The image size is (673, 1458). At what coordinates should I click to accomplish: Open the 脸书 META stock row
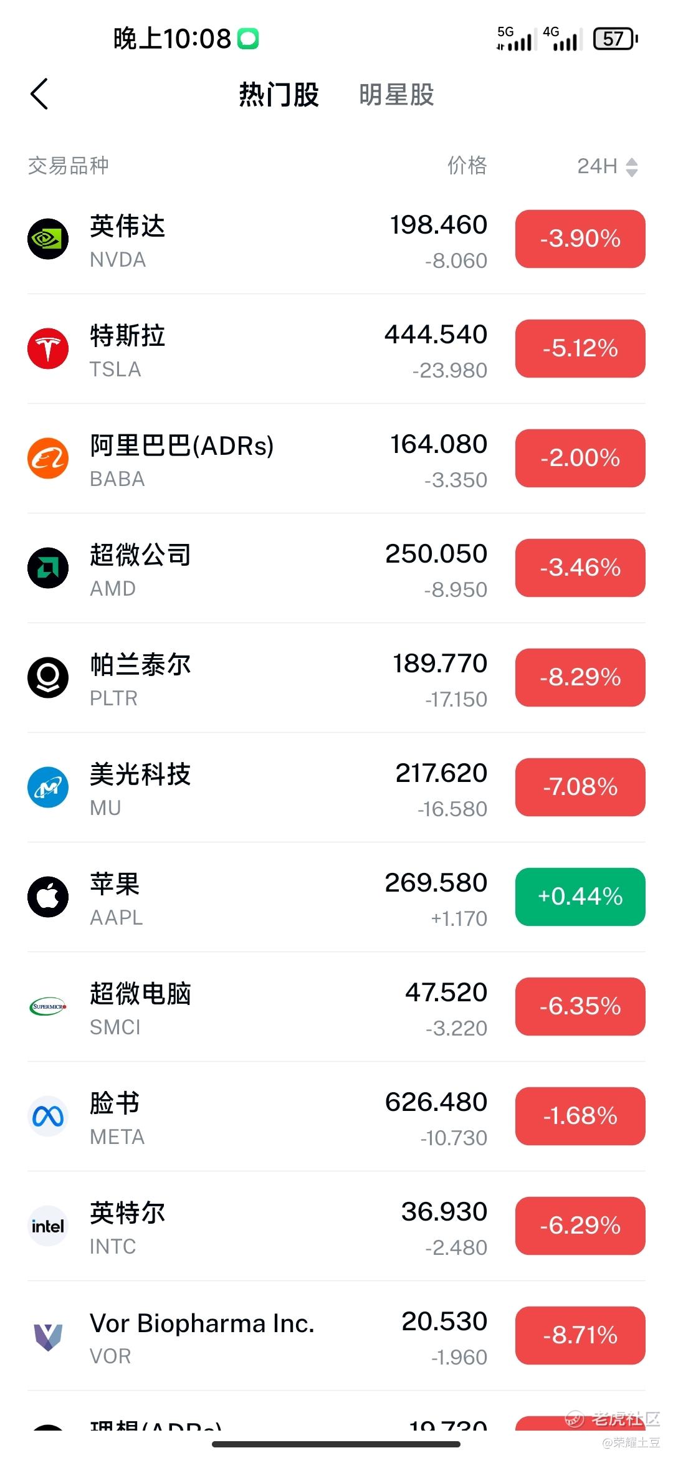click(x=336, y=1116)
